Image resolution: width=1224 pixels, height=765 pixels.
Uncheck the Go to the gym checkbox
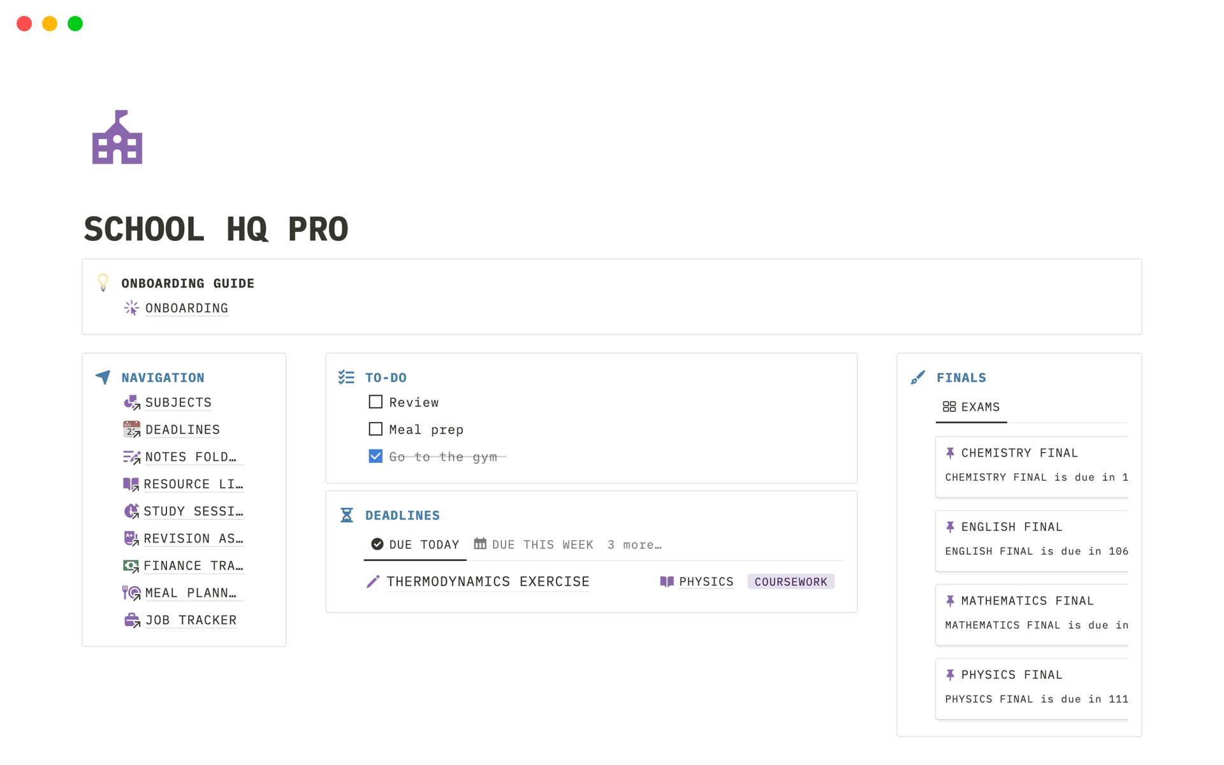tap(375, 456)
